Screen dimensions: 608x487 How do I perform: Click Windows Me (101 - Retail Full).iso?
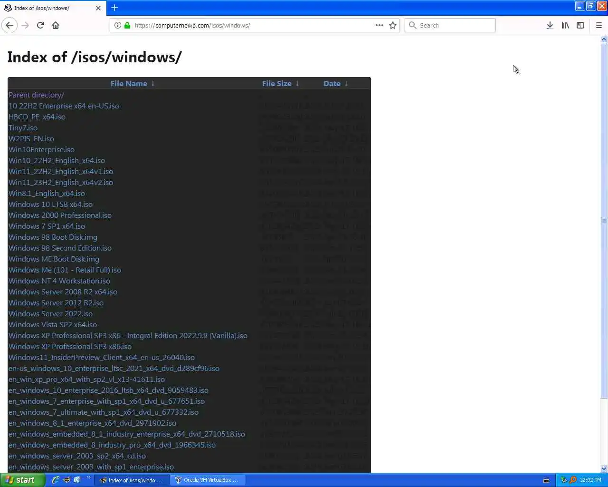pos(65,270)
